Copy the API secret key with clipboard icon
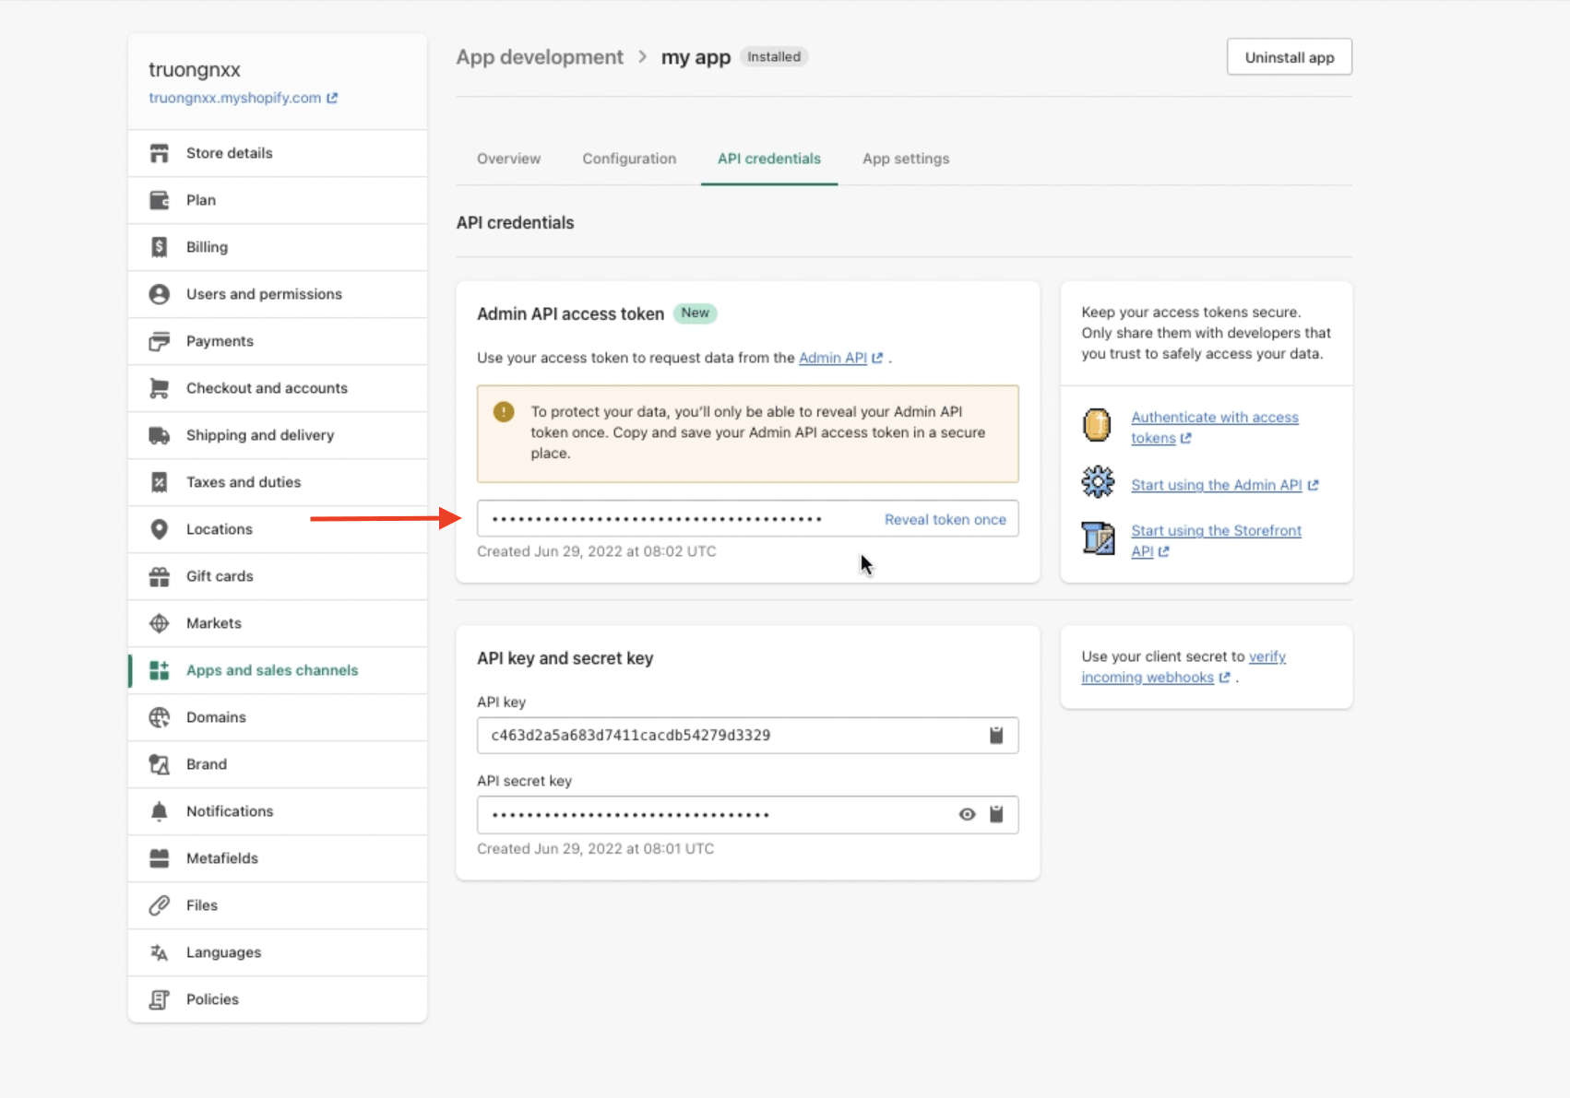 [996, 814]
